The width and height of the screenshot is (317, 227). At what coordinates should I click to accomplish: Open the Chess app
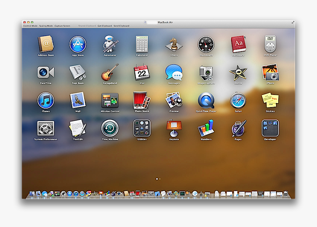[x=174, y=44]
